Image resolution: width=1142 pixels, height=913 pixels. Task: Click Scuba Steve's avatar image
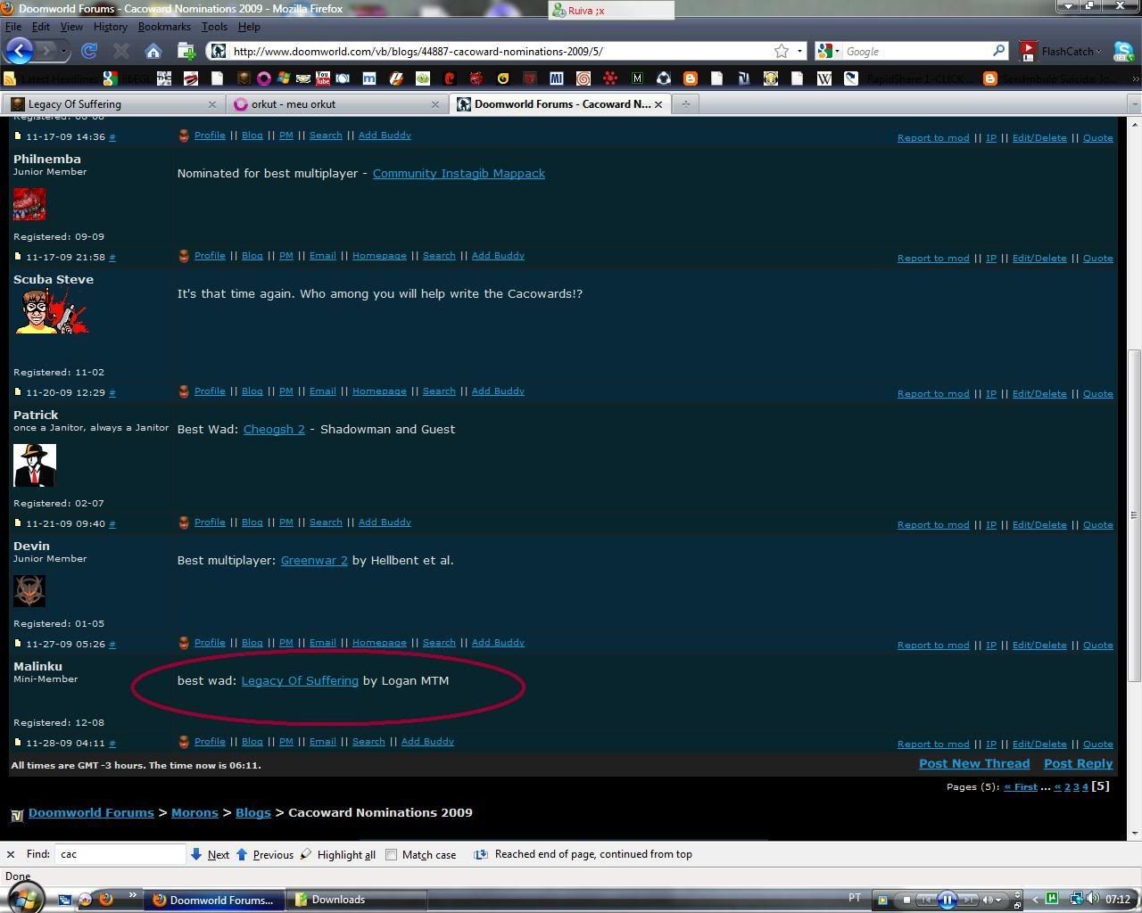click(x=51, y=311)
